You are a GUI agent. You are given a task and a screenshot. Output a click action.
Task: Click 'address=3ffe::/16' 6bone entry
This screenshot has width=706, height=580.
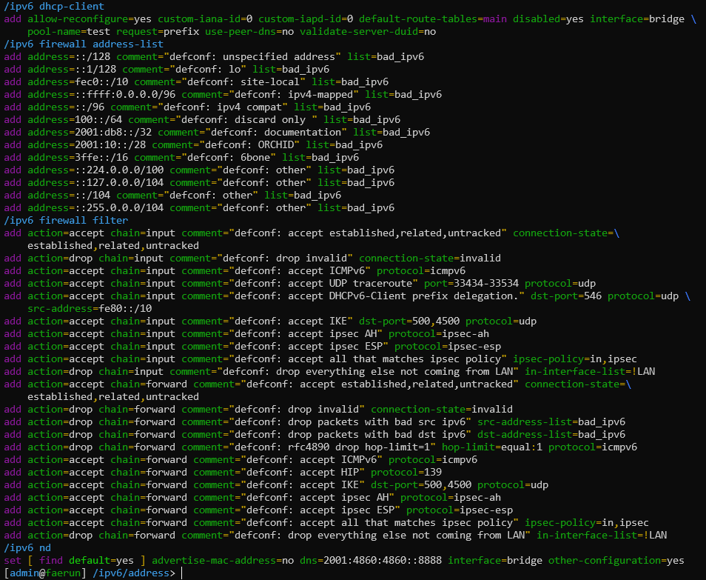78,158
